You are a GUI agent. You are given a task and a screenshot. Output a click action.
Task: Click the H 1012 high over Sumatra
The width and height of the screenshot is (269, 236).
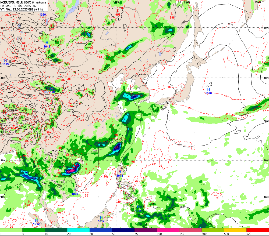pyautogui.click(x=36, y=222)
